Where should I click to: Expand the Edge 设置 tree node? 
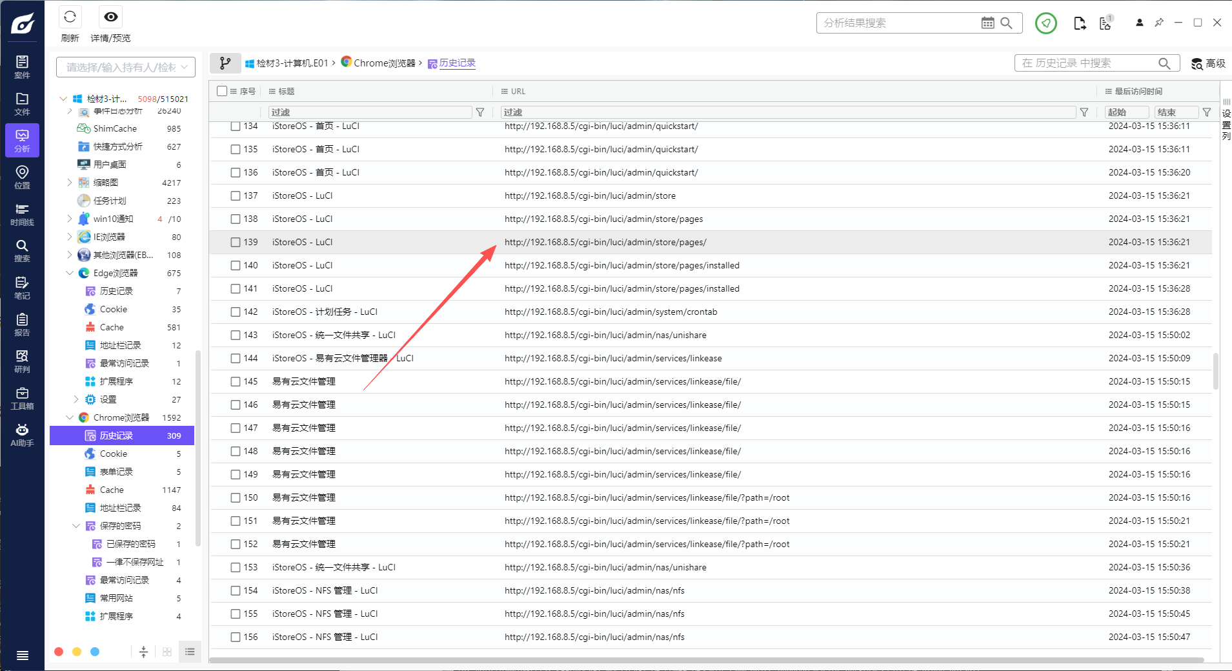[76, 399]
